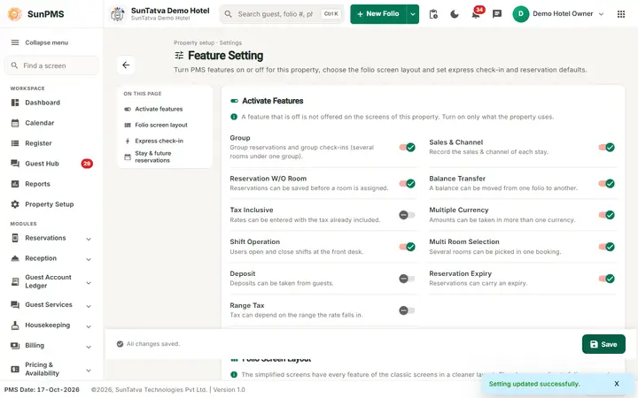This screenshot has height=398, width=638.
Task: Click the hamburger icon beside Collapse menu
Action: click(15, 42)
